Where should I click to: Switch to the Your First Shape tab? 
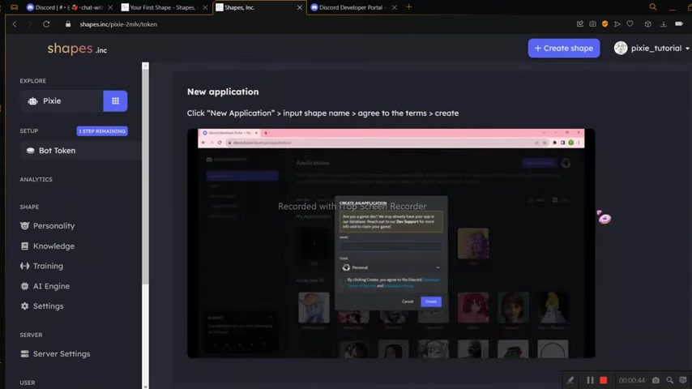point(162,7)
